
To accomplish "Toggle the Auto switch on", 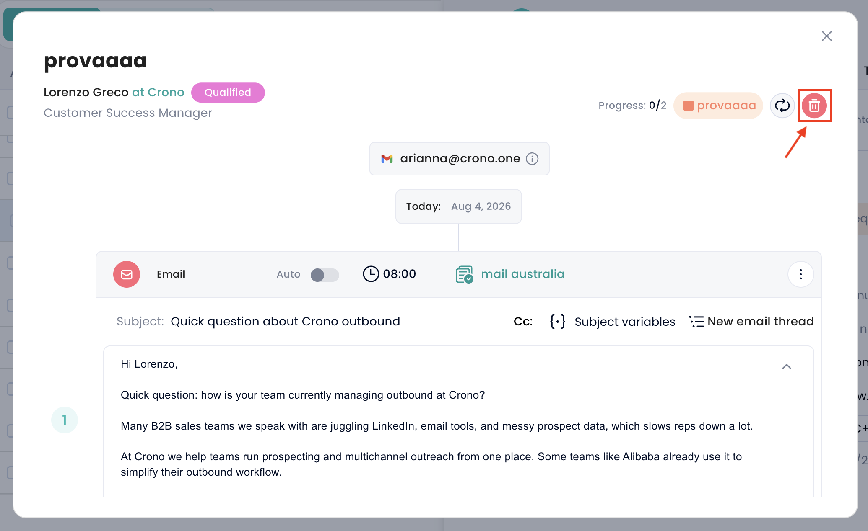I will tap(325, 275).
